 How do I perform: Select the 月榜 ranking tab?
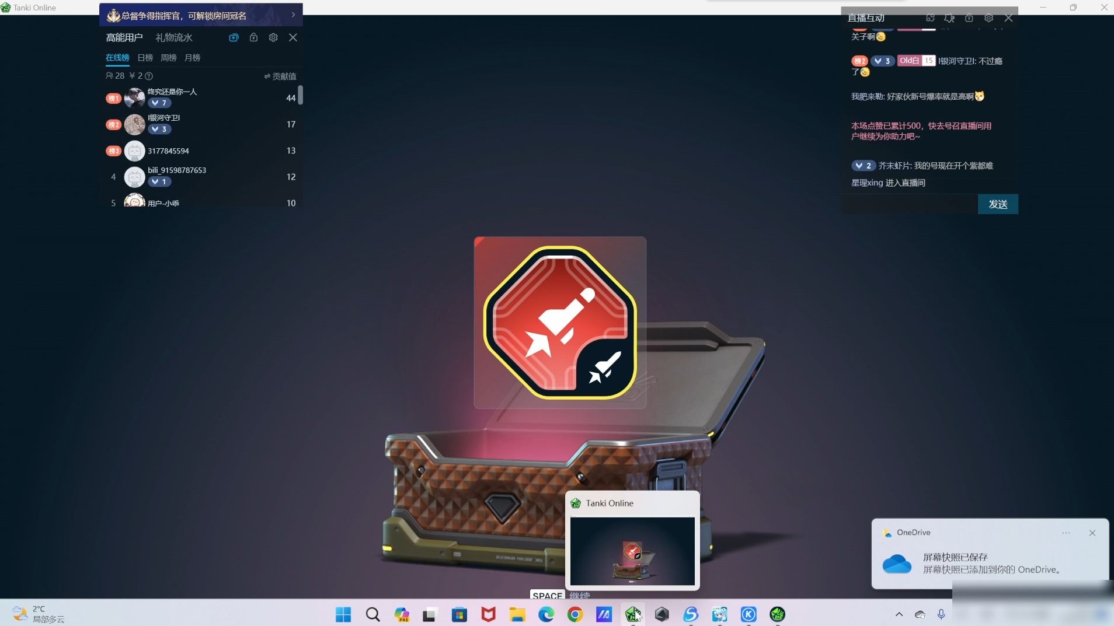coord(193,58)
